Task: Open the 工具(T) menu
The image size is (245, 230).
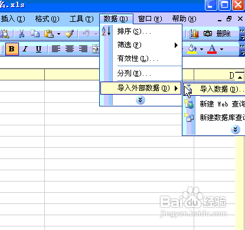Action: click(81, 19)
